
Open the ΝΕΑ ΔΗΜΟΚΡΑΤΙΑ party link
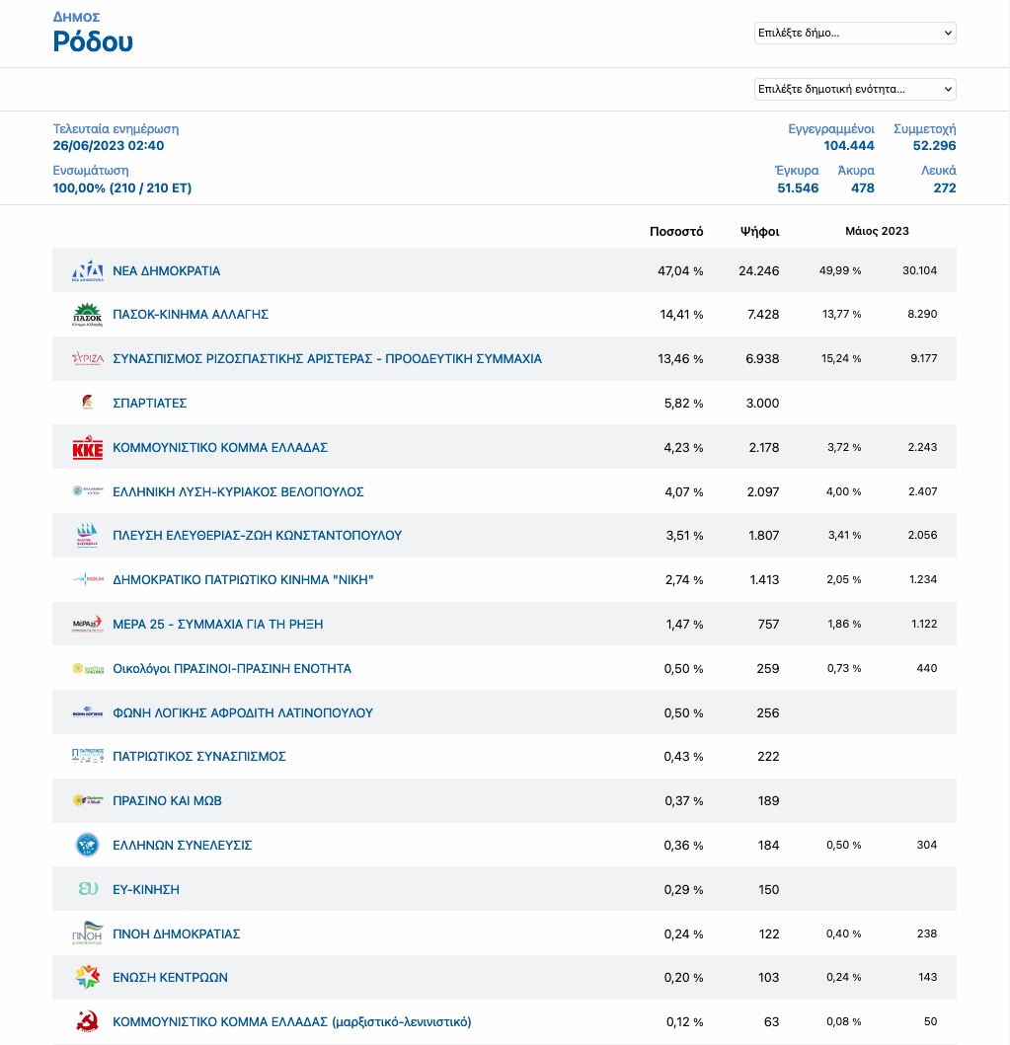(166, 270)
